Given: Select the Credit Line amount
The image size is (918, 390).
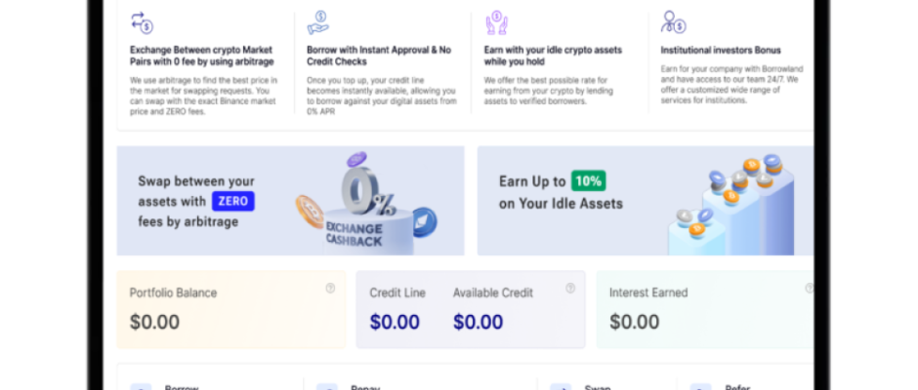Looking at the screenshot, I should pyautogui.click(x=395, y=322).
